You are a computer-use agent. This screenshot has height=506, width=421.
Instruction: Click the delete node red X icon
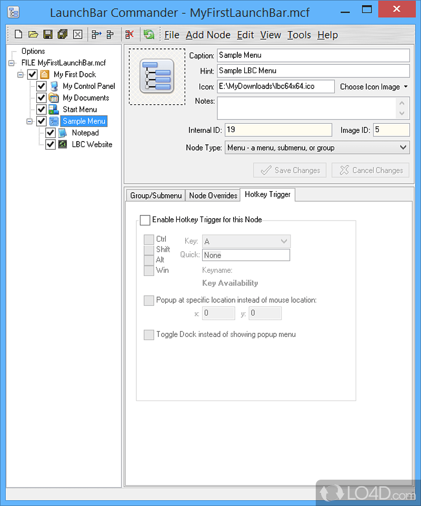(129, 34)
